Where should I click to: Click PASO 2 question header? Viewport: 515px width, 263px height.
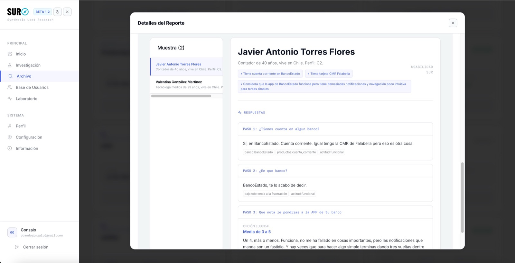point(335,171)
